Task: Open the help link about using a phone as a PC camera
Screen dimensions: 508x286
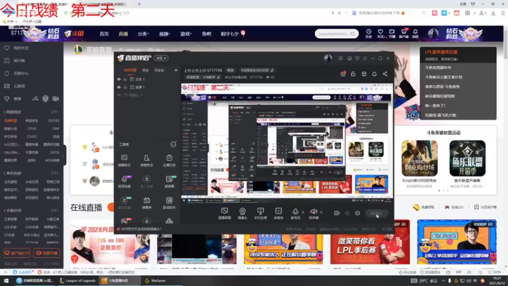Action: click(x=141, y=229)
